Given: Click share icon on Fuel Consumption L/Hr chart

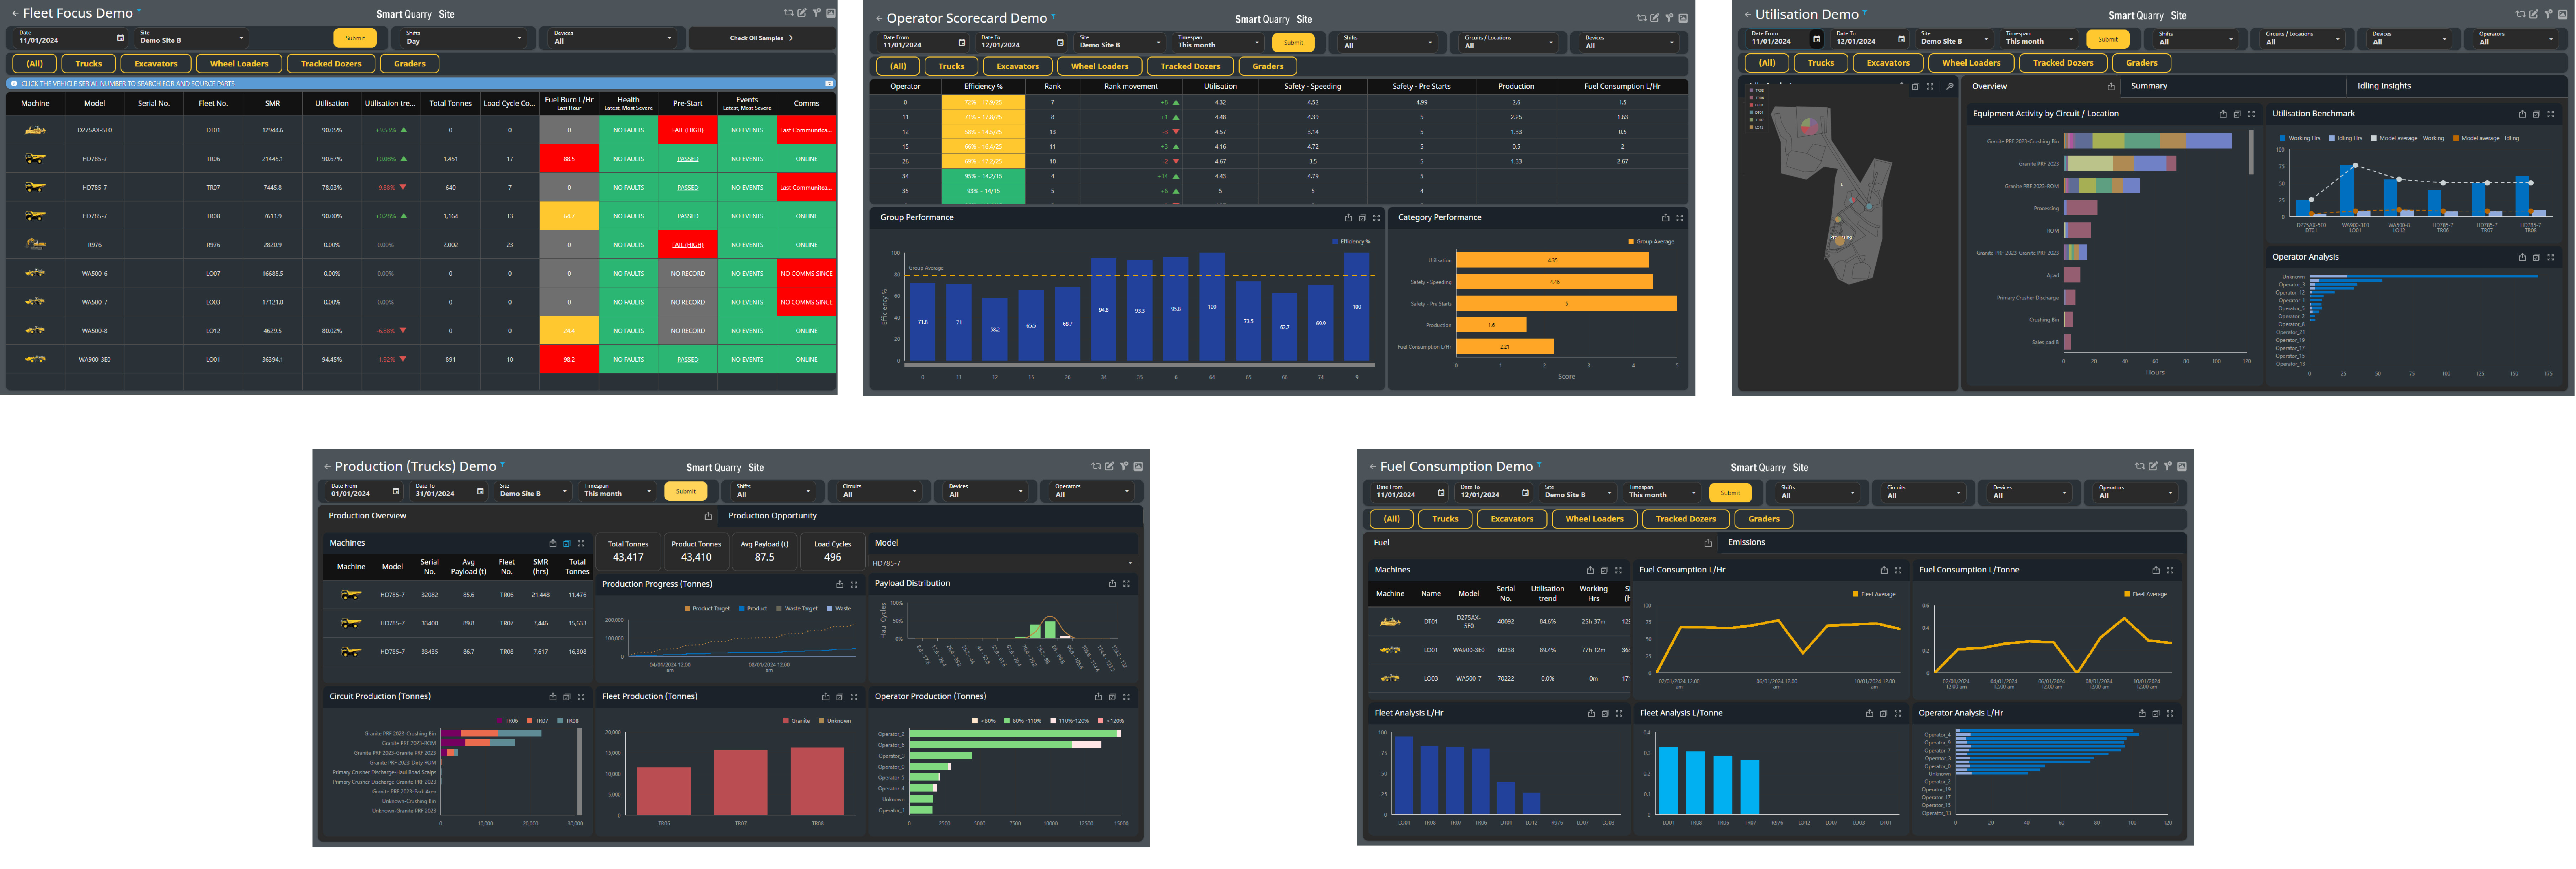Looking at the screenshot, I should coord(1884,570).
